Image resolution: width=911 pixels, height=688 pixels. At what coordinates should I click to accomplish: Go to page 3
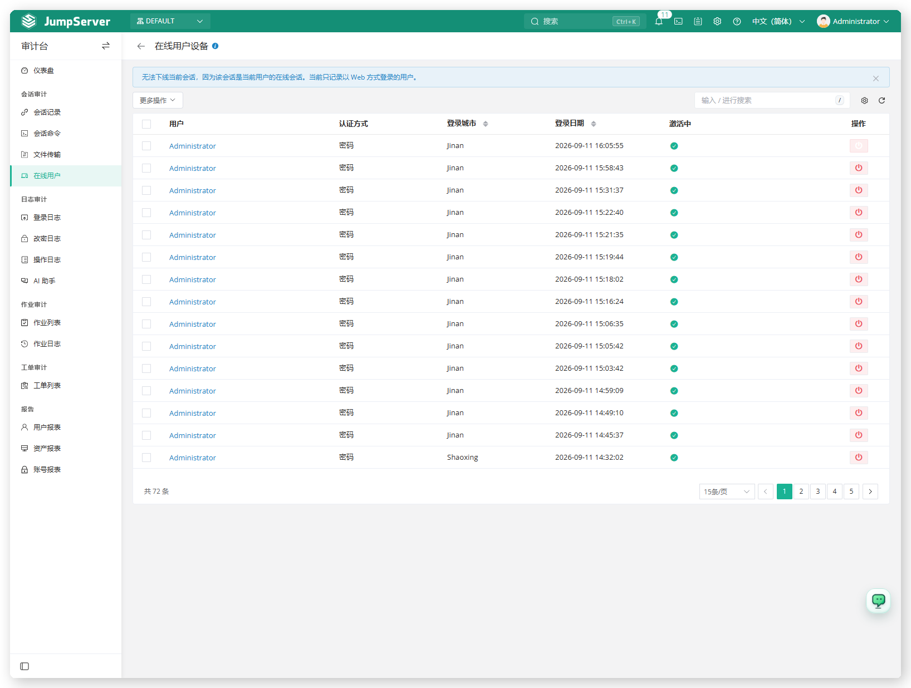point(818,492)
